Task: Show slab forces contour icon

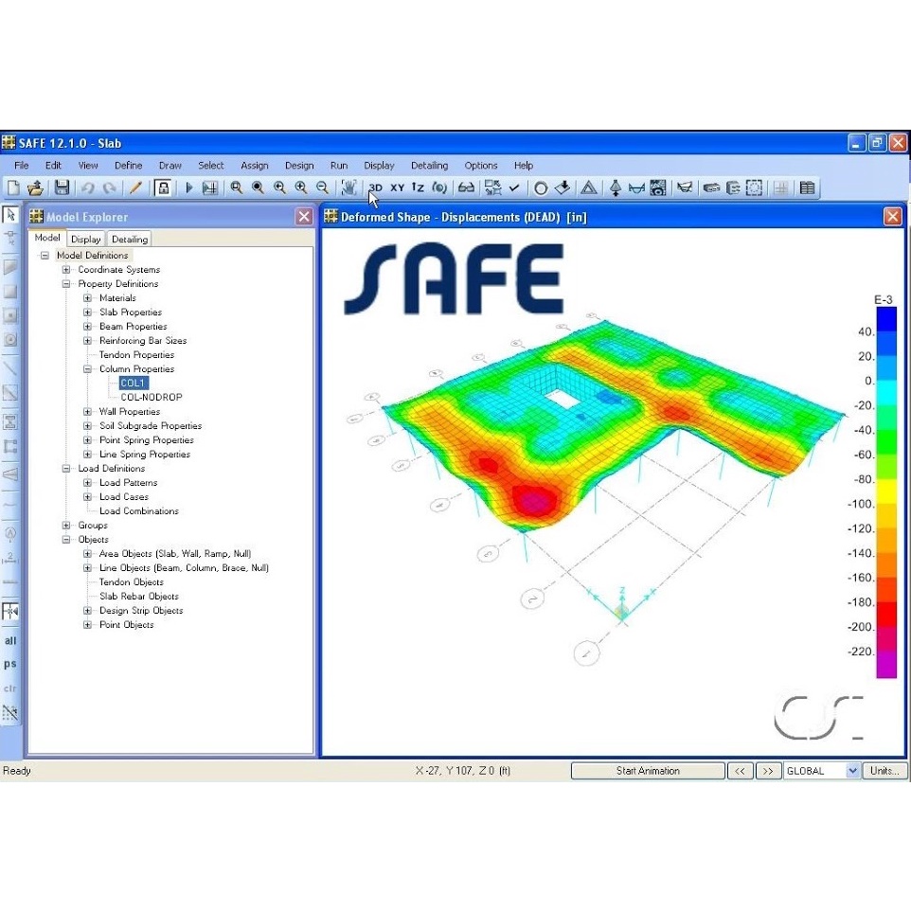Action: coord(658,188)
